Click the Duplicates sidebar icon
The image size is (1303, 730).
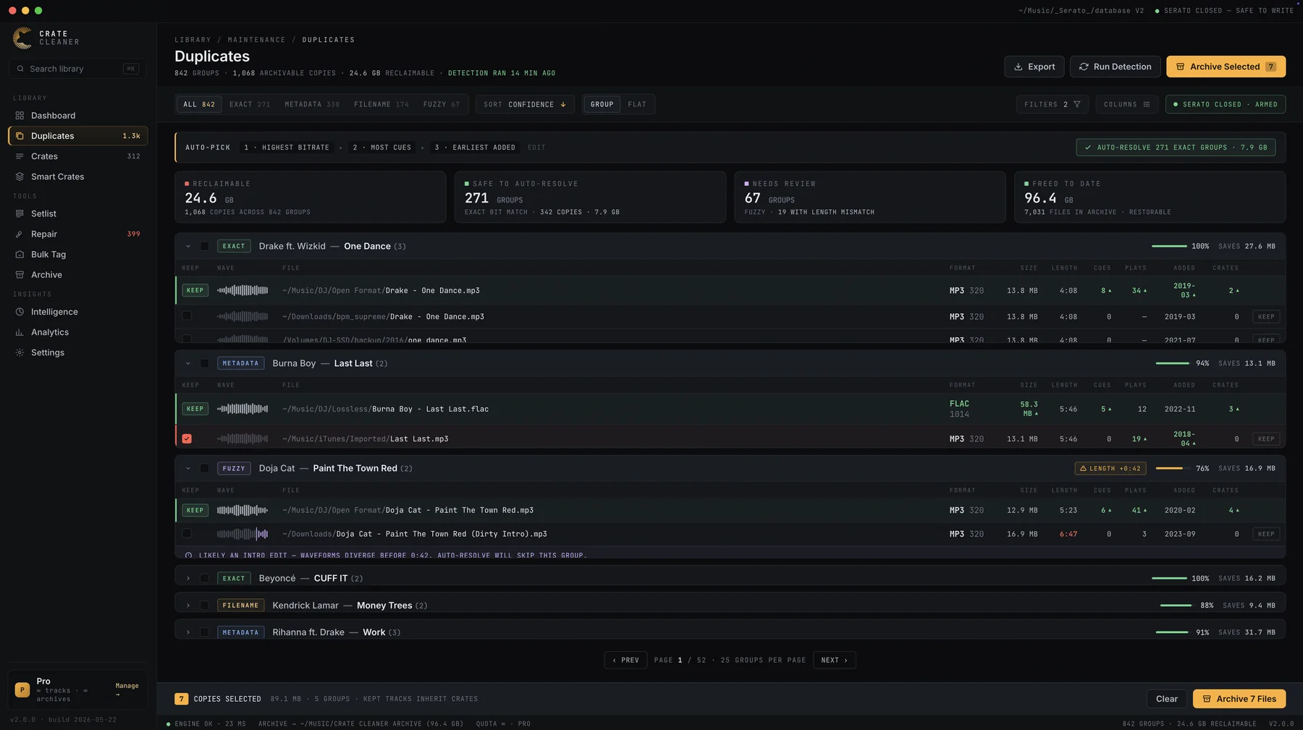coord(20,136)
